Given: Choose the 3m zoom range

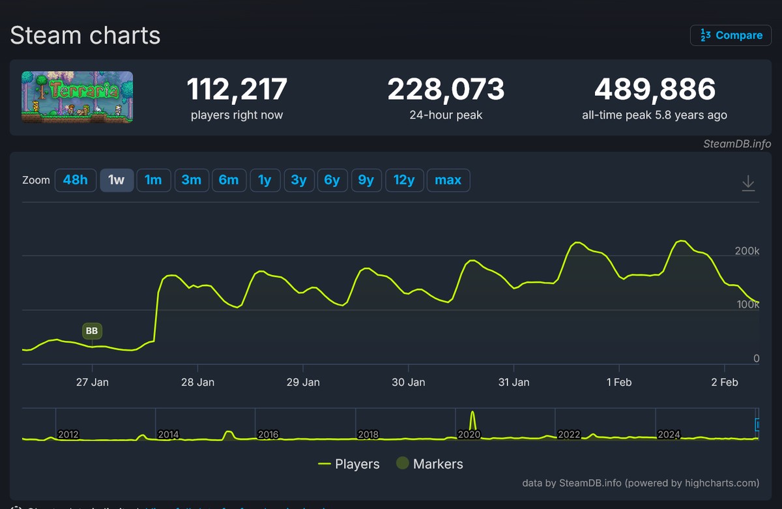Looking at the screenshot, I should coord(191,180).
